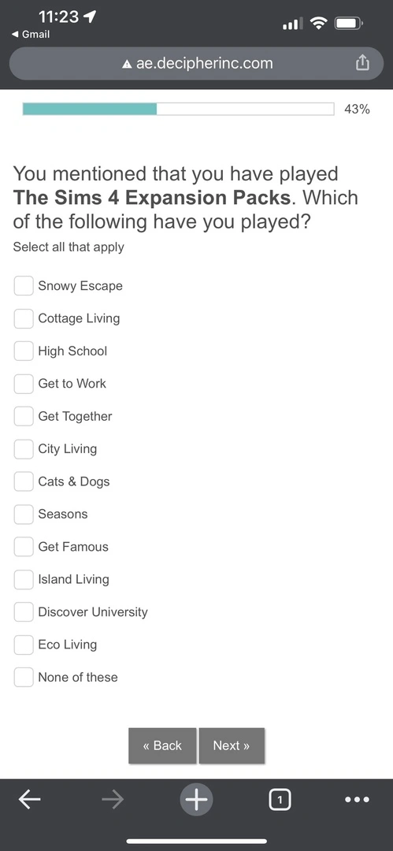393x851 pixels.
Task: Tick the Discover University checkbox
Action: pyautogui.click(x=24, y=611)
